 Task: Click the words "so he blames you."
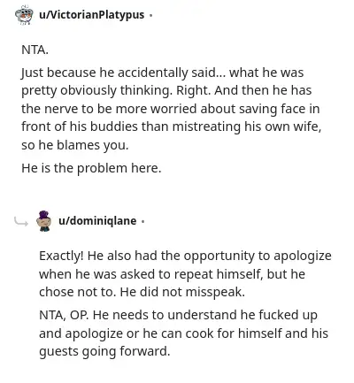point(75,145)
